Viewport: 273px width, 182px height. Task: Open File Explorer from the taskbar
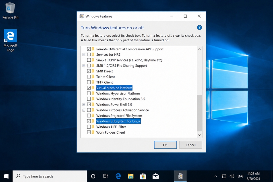point(131,176)
